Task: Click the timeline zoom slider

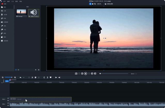Action: click(x=9, y=77)
